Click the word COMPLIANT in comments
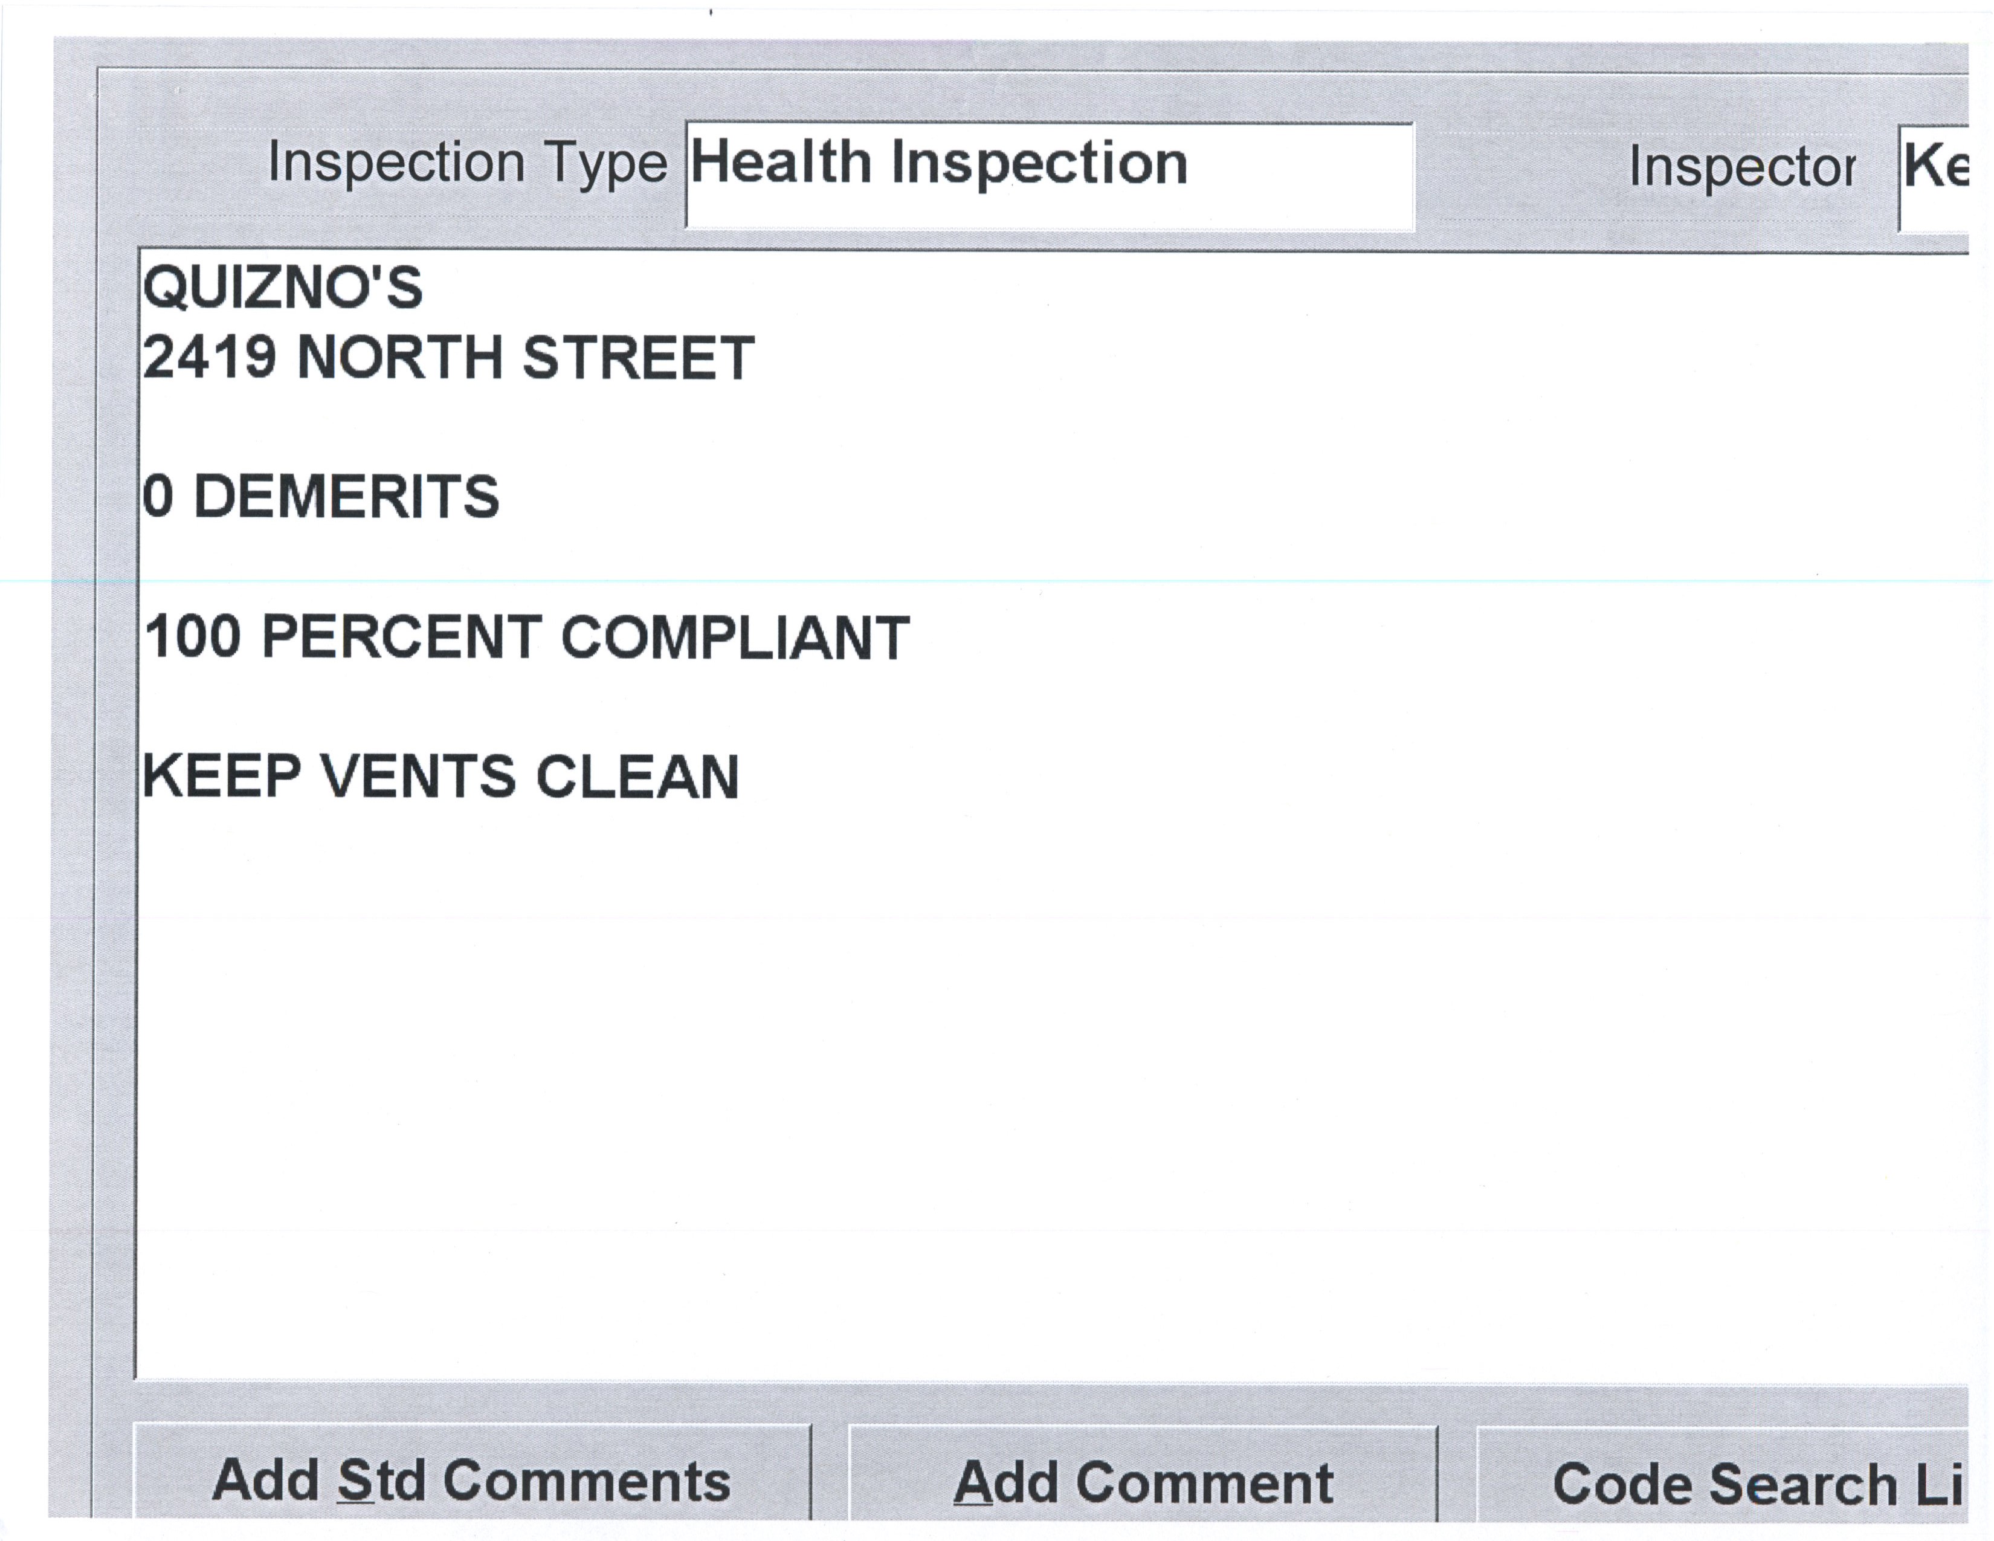The image size is (1994, 1541). pos(735,636)
